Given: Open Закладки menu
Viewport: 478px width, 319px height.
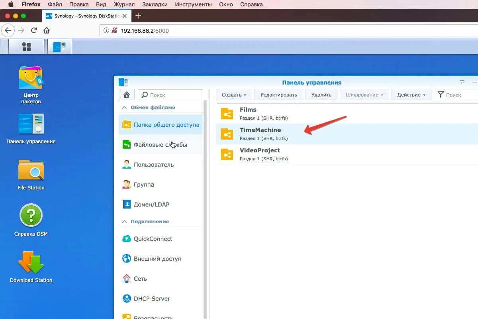Looking at the screenshot, I should pos(155,4).
